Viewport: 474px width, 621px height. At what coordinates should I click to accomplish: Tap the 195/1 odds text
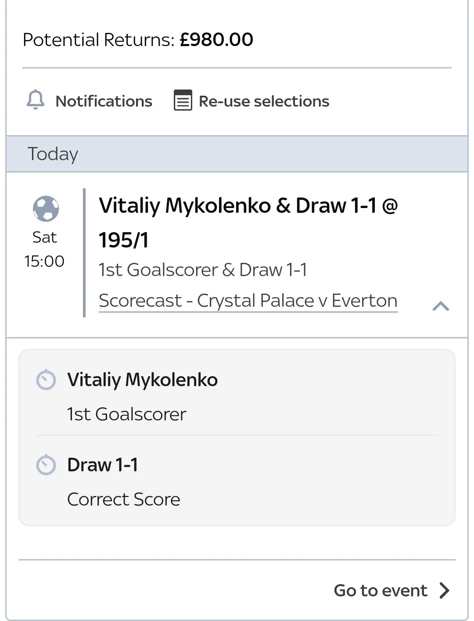(124, 240)
